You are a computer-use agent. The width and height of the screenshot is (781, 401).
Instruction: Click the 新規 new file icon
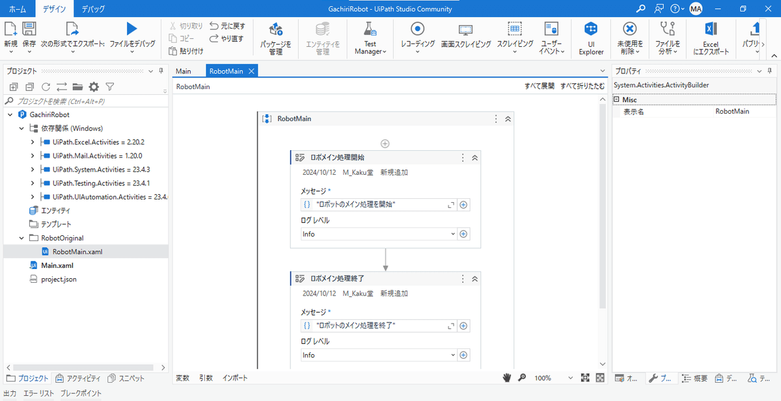point(10,29)
